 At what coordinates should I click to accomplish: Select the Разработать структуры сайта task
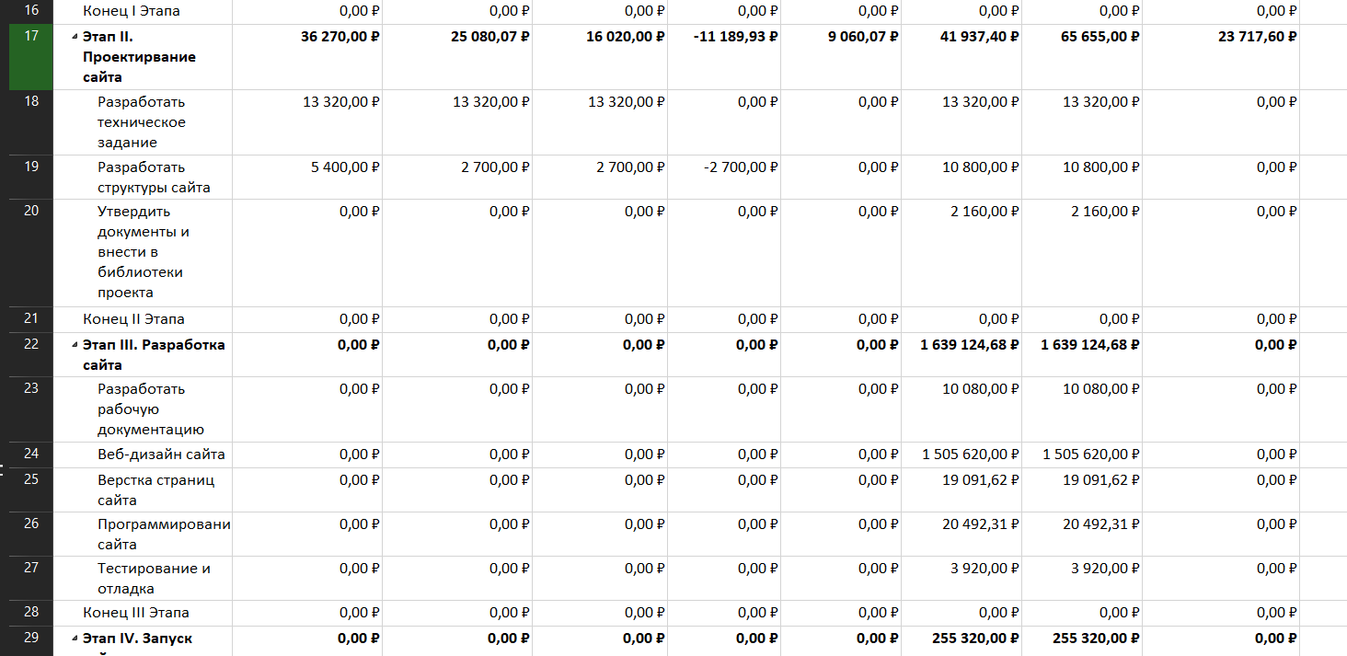click(154, 178)
